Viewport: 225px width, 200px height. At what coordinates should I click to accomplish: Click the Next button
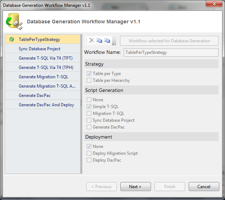(136, 186)
